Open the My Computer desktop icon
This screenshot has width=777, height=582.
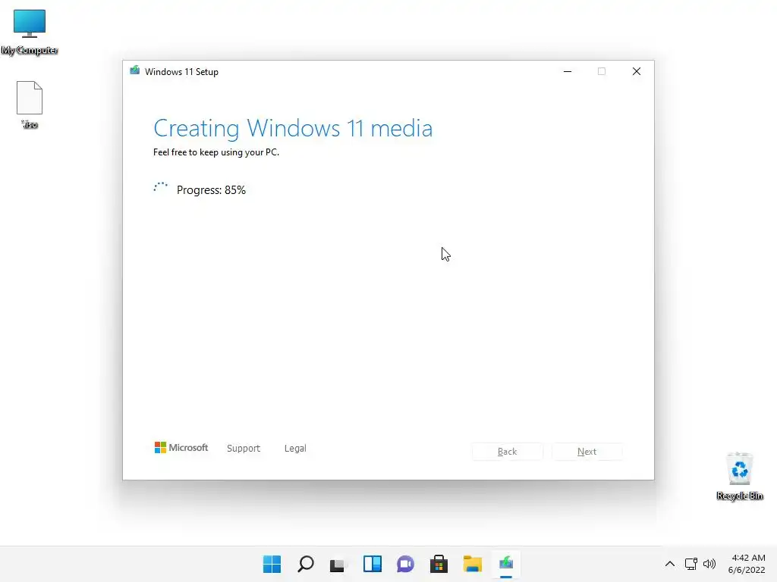(30, 32)
